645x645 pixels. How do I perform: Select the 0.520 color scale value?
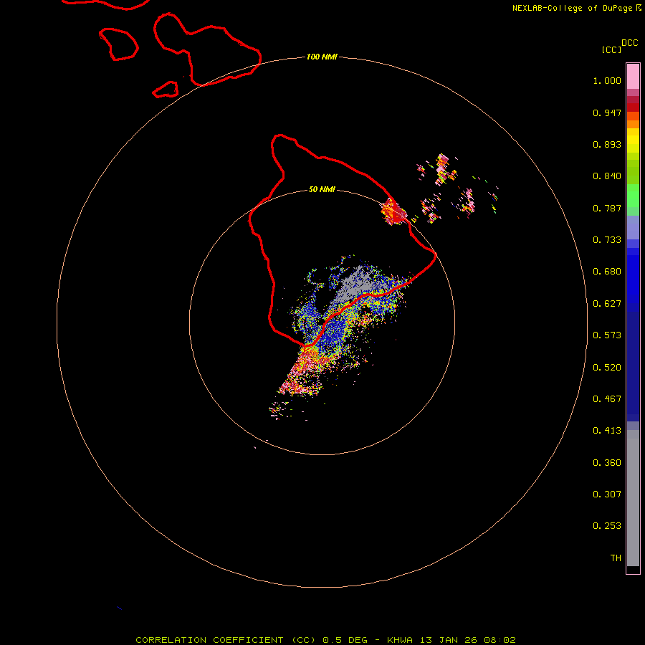(x=607, y=368)
